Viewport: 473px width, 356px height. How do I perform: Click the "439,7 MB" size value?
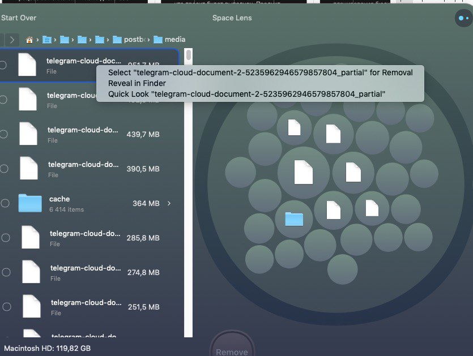[143, 135]
